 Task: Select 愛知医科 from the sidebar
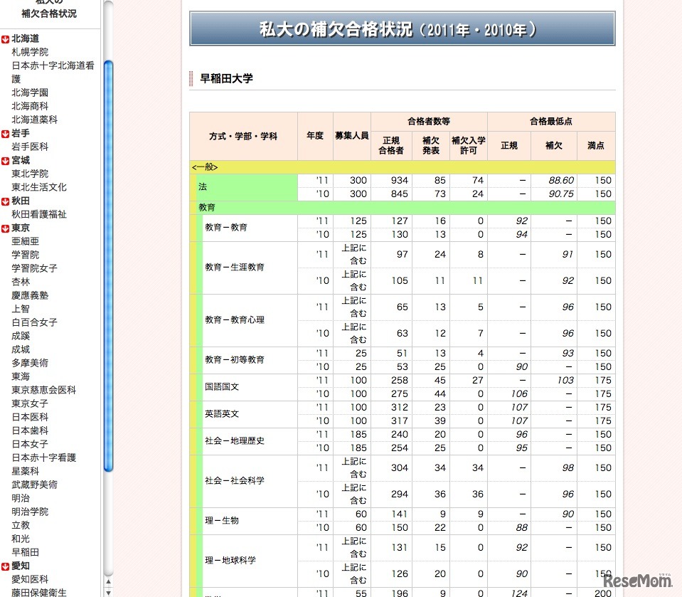31,579
